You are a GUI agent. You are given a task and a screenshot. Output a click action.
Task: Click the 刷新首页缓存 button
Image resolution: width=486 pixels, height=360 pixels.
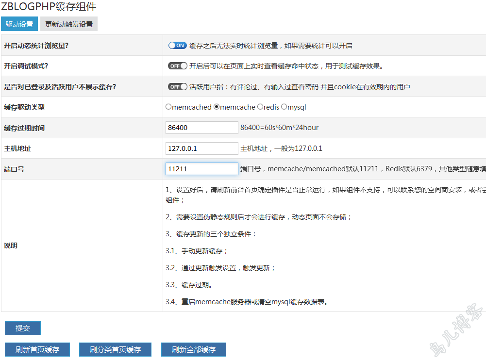pyautogui.click(x=37, y=349)
